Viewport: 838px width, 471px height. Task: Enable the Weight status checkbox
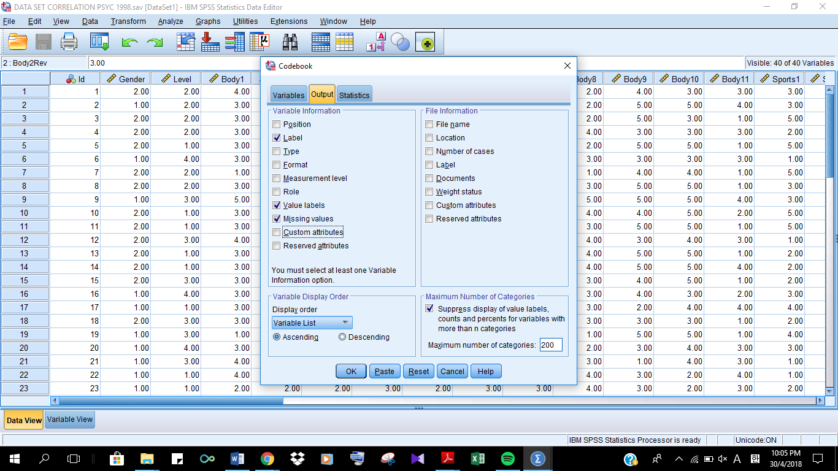429,192
